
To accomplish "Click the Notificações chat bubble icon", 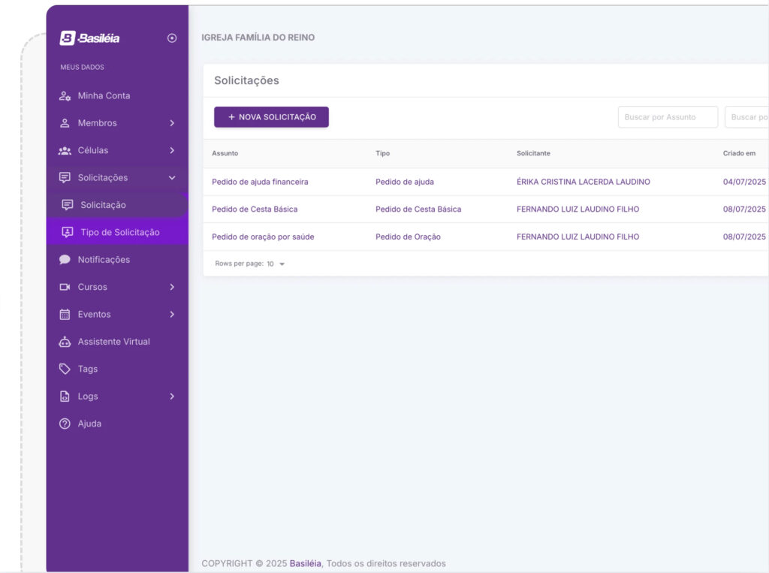I will click(65, 260).
